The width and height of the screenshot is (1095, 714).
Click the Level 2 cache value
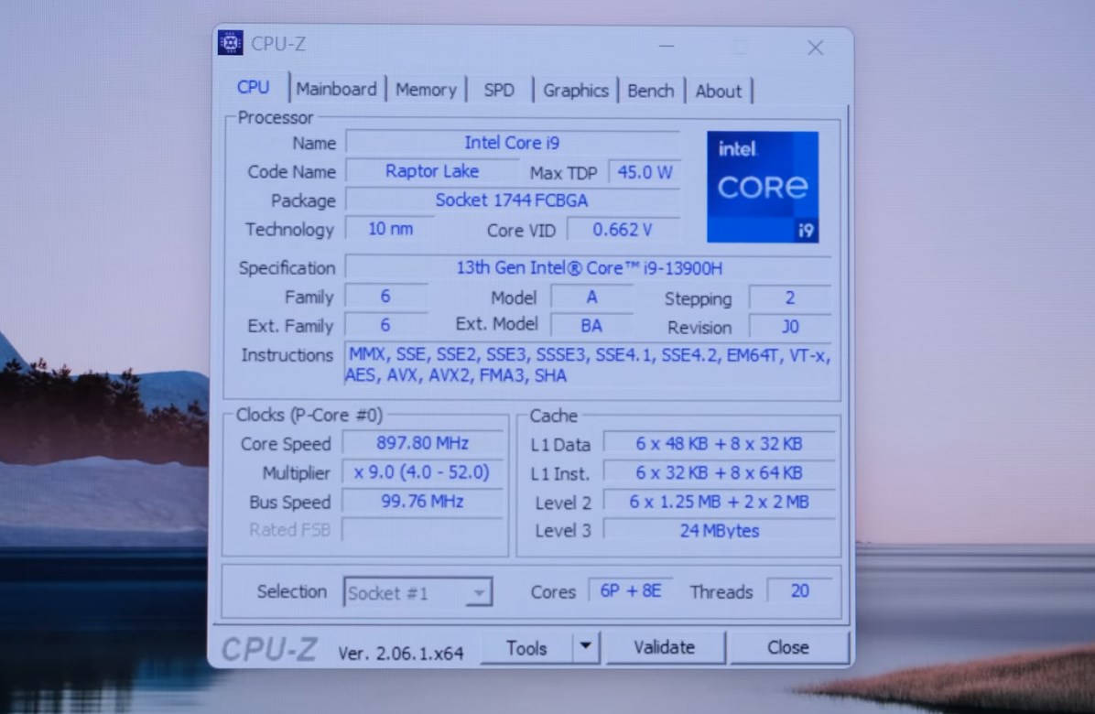pyautogui.click(x=719, y=502)
